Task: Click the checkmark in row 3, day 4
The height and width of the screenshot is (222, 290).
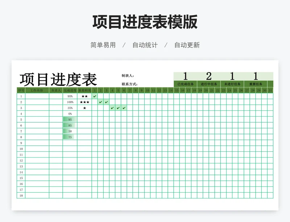Action: (112, 108)
